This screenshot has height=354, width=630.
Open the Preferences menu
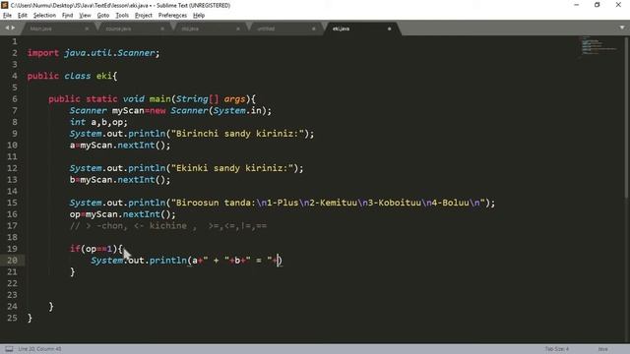point(172,16)
